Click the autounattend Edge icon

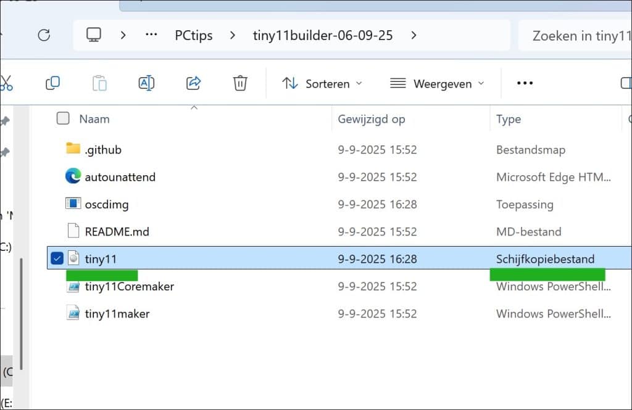click(73, 176)
